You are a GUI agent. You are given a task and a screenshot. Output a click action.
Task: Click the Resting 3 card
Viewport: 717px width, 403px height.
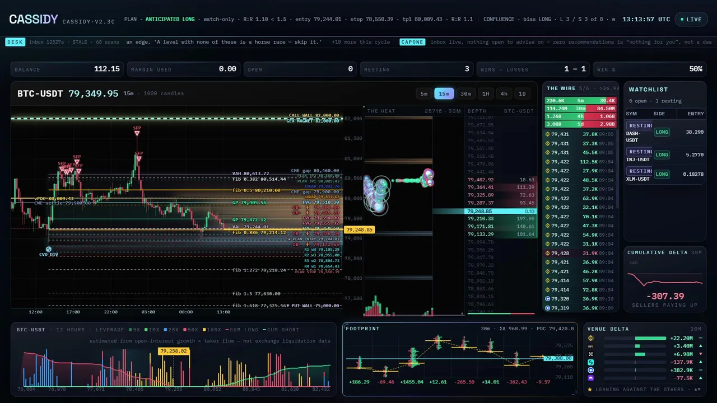point(417,69)
